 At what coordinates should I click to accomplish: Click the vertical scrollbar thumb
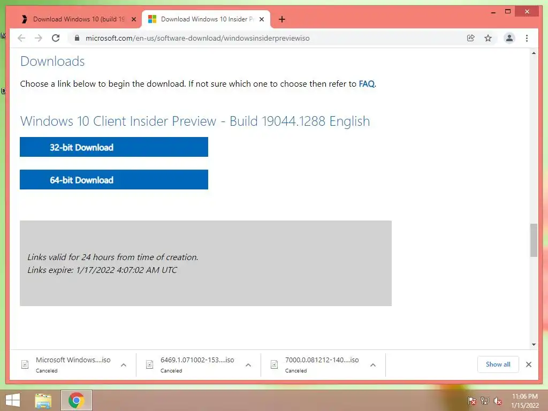pos(534,240)
